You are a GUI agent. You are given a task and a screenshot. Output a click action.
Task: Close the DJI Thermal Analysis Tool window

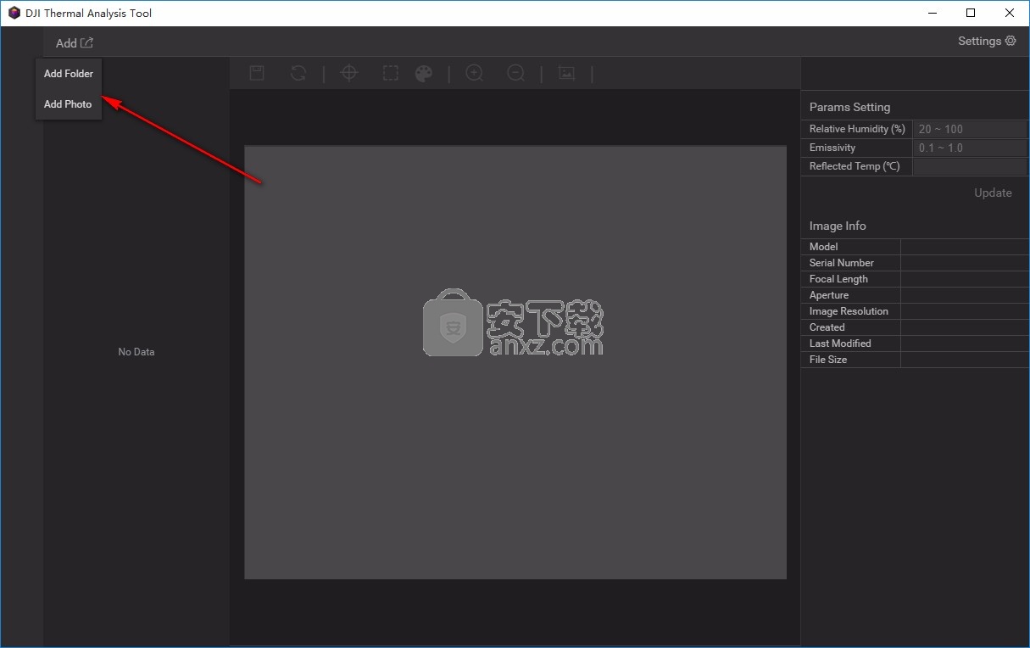coord(1010,13)
